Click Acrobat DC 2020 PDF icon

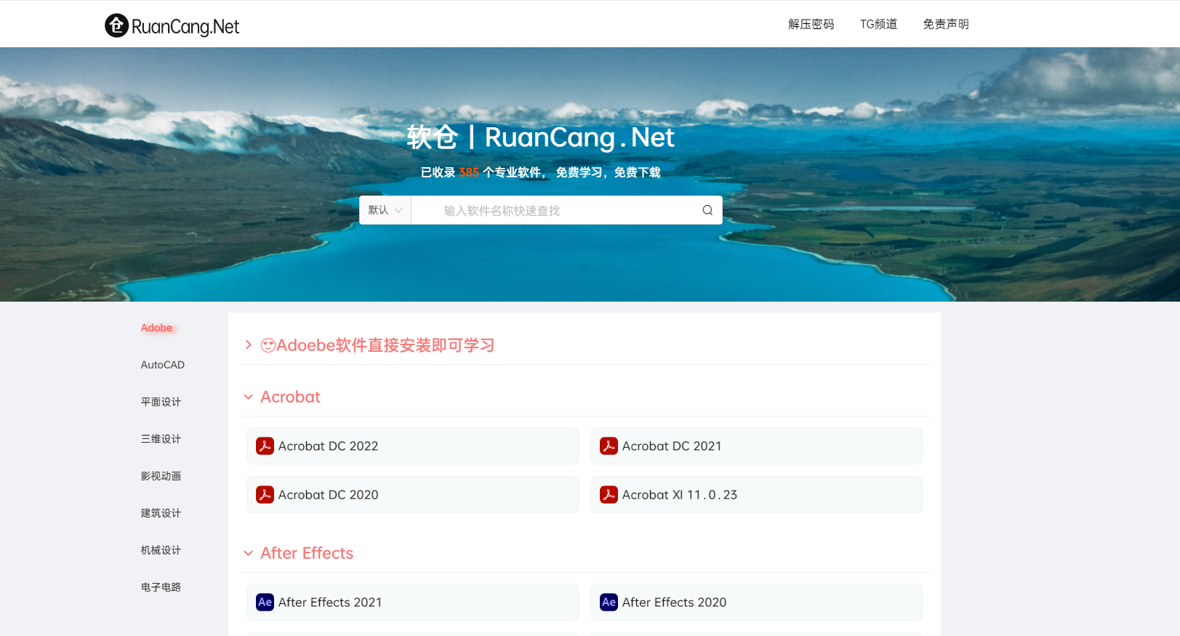point(265,495)
